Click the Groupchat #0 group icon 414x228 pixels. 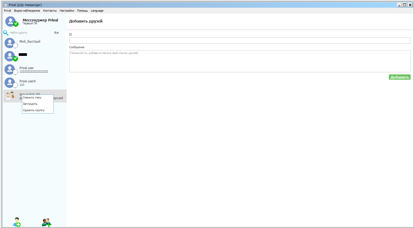[10, 96]
